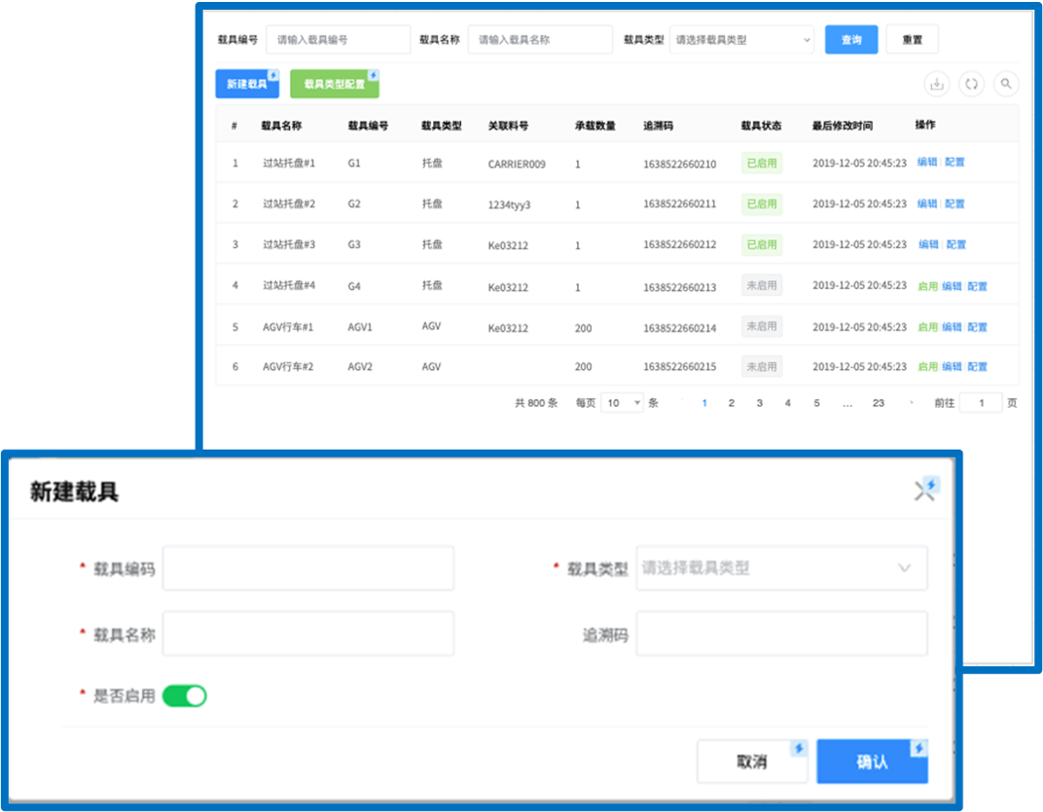1043x812 pixels.
Task: Click the 新建载具 button
Action: [246, 85]
